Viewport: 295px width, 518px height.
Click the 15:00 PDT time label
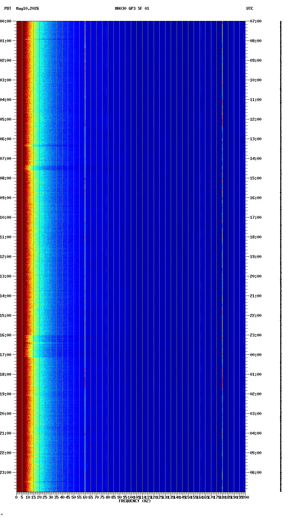click(x=6, y=316)
